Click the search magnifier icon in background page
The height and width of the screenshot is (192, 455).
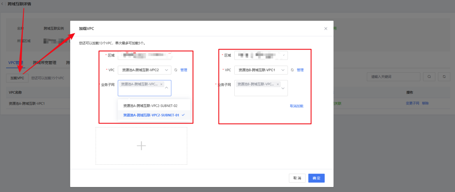(x=429, y=76)
